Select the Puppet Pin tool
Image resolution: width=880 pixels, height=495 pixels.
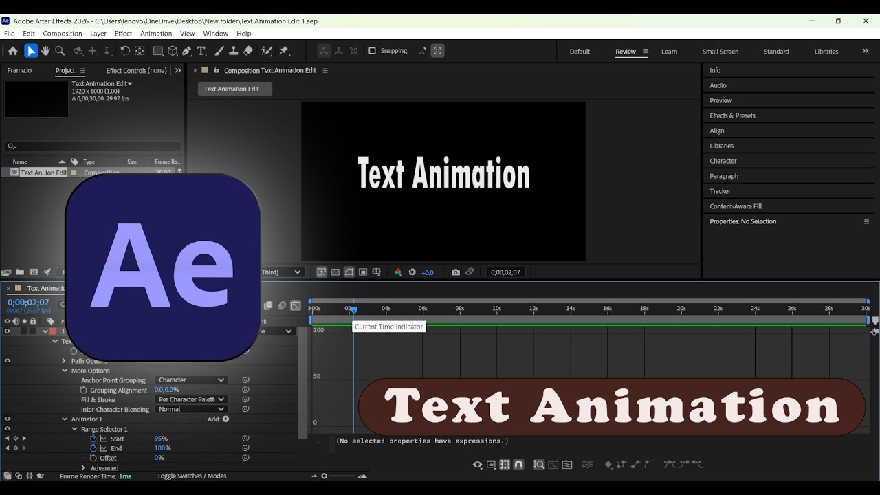284,51
